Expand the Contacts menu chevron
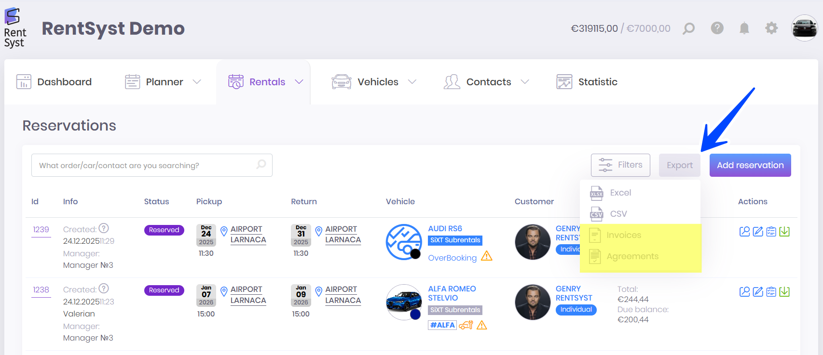This screenshot has height=355, width=823. tap(525, 82)
